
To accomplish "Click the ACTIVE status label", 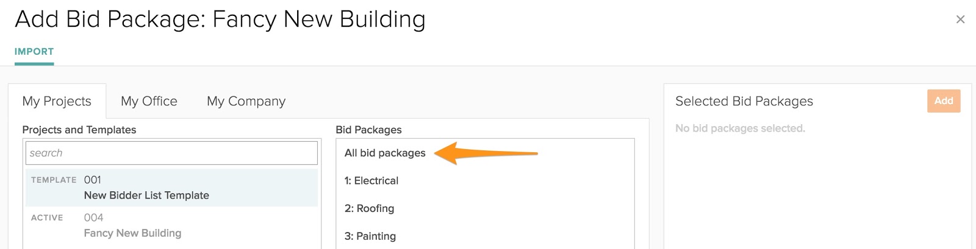I will [47, 218].
